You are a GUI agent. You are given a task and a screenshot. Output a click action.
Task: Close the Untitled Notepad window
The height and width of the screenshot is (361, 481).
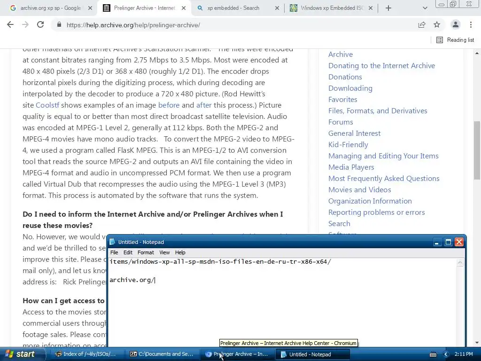click(459, 242)
